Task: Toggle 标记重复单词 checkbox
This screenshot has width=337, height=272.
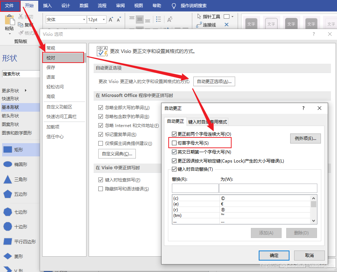Action: 100,135
